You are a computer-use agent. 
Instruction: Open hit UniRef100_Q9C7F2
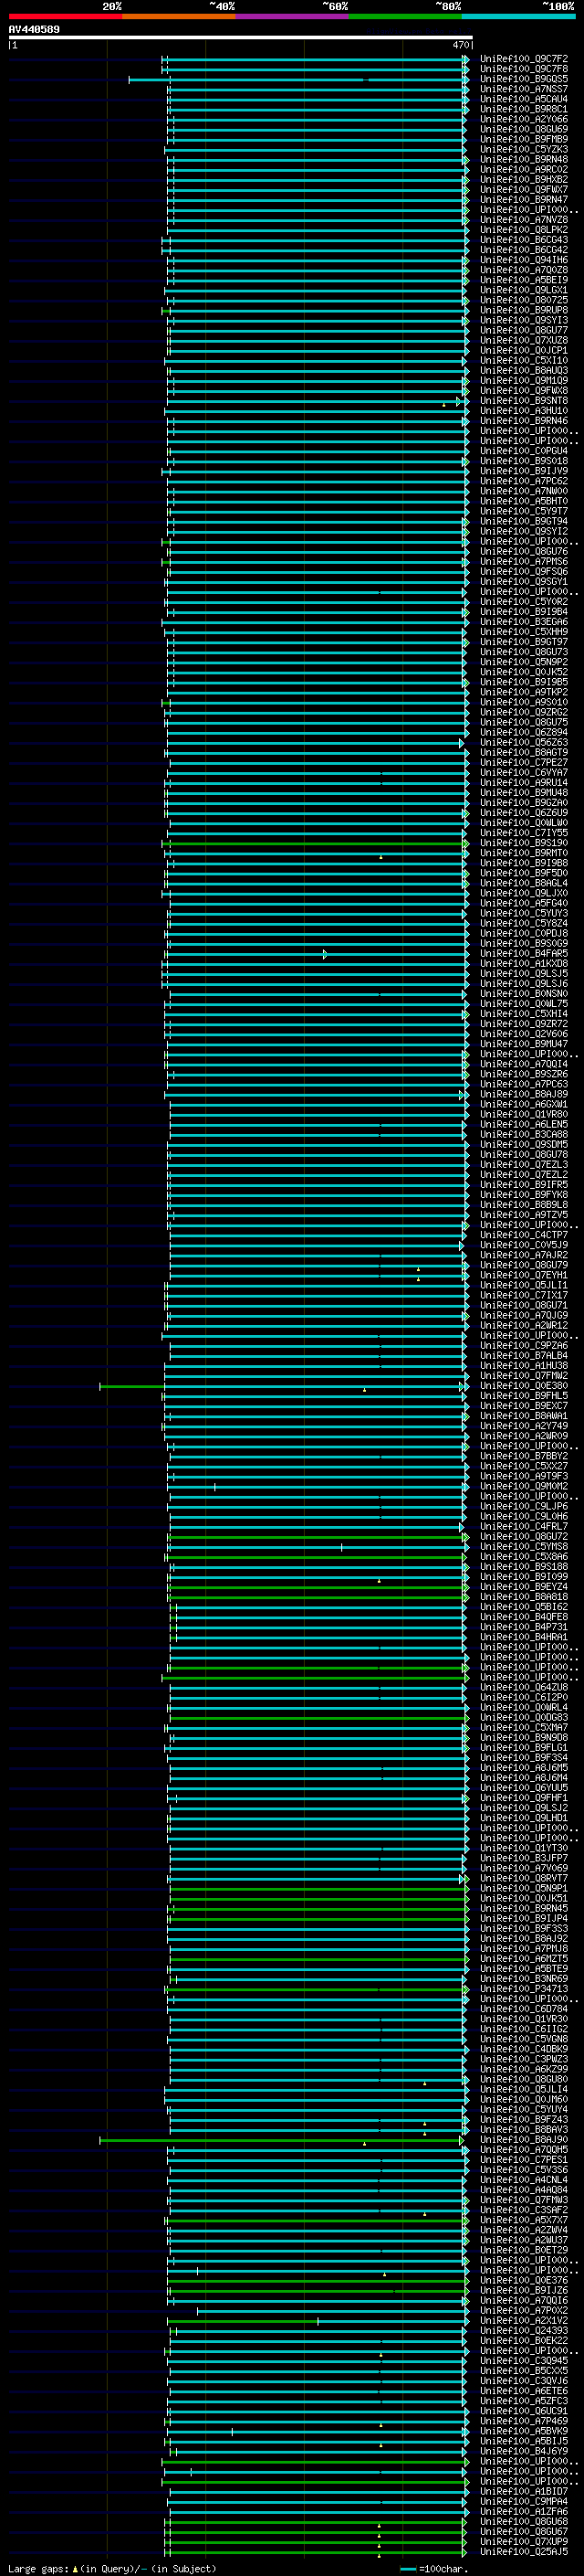click(524, 59)
